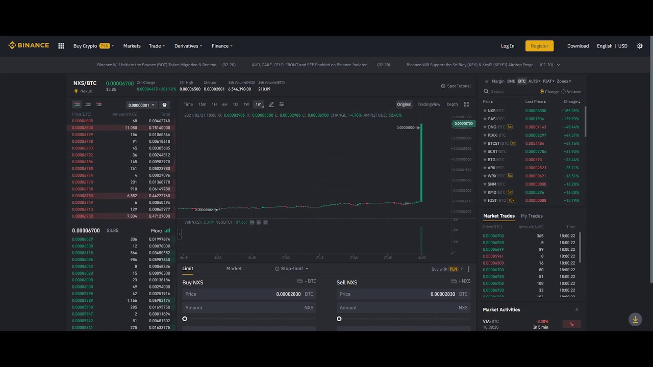Viewport: 653px width, 367px height.
Task: Select the Market order tab
Action: click(x=234, y=269)
